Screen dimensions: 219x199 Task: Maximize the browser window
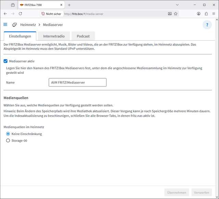(x=204, y=5)
